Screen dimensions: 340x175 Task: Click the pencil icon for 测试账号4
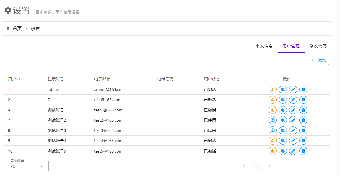point(293,141)
